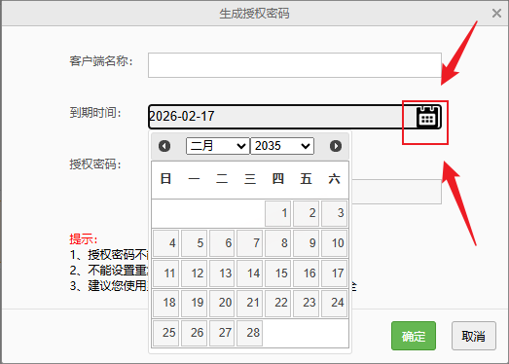Select day 18 in calendar

click(165, 303)
